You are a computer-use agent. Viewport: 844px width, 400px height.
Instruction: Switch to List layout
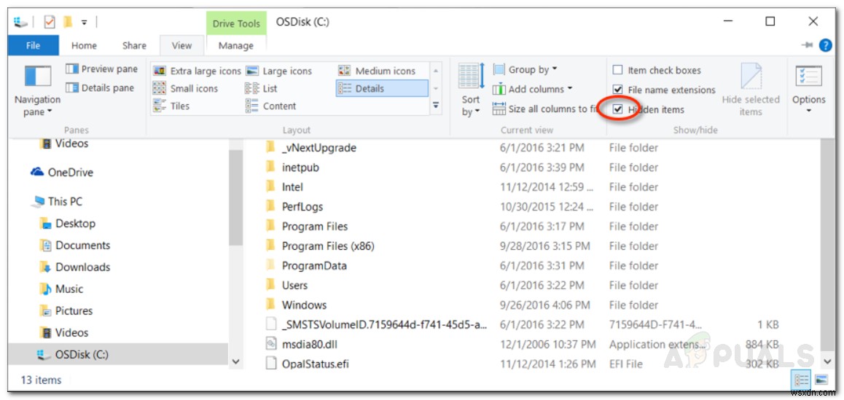point(261,89)
